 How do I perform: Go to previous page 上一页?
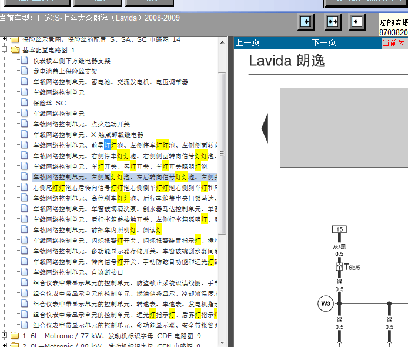pyautogui.click(x=248, y=43)
